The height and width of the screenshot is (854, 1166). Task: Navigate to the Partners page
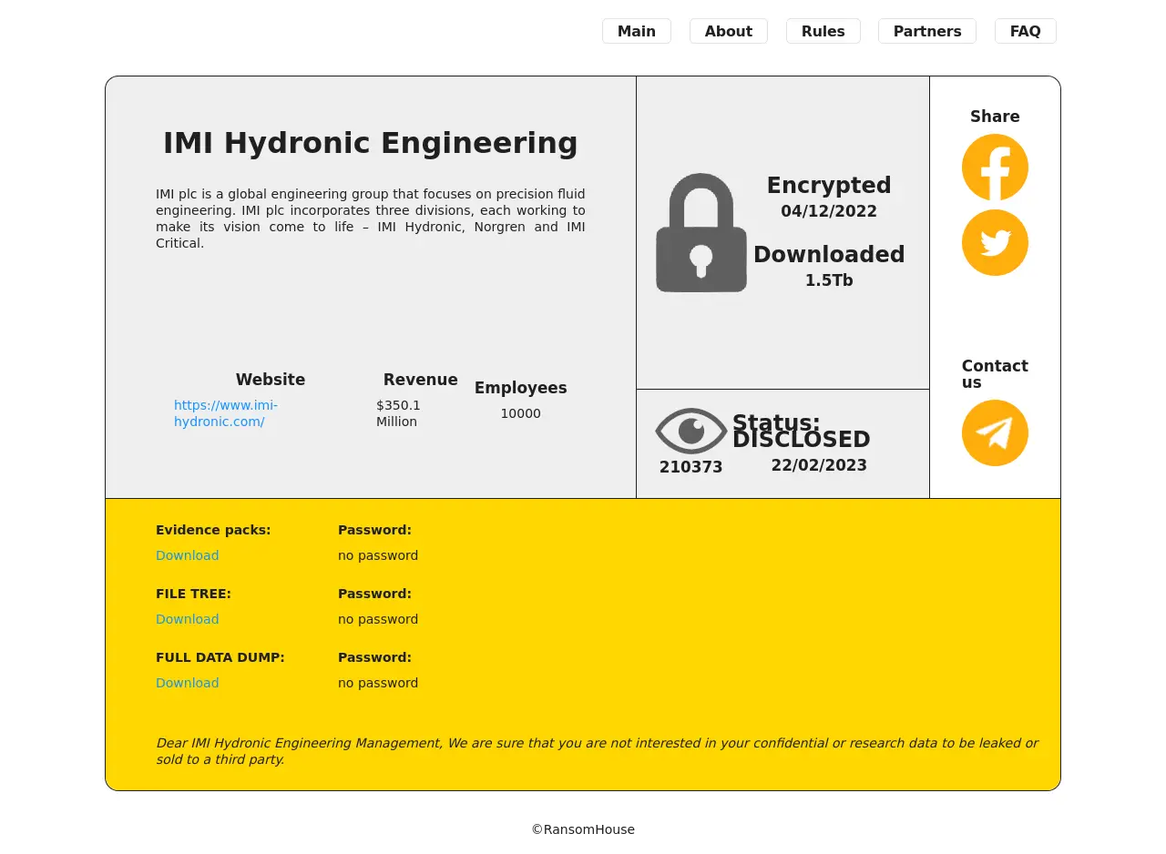(x=926, y=31)
